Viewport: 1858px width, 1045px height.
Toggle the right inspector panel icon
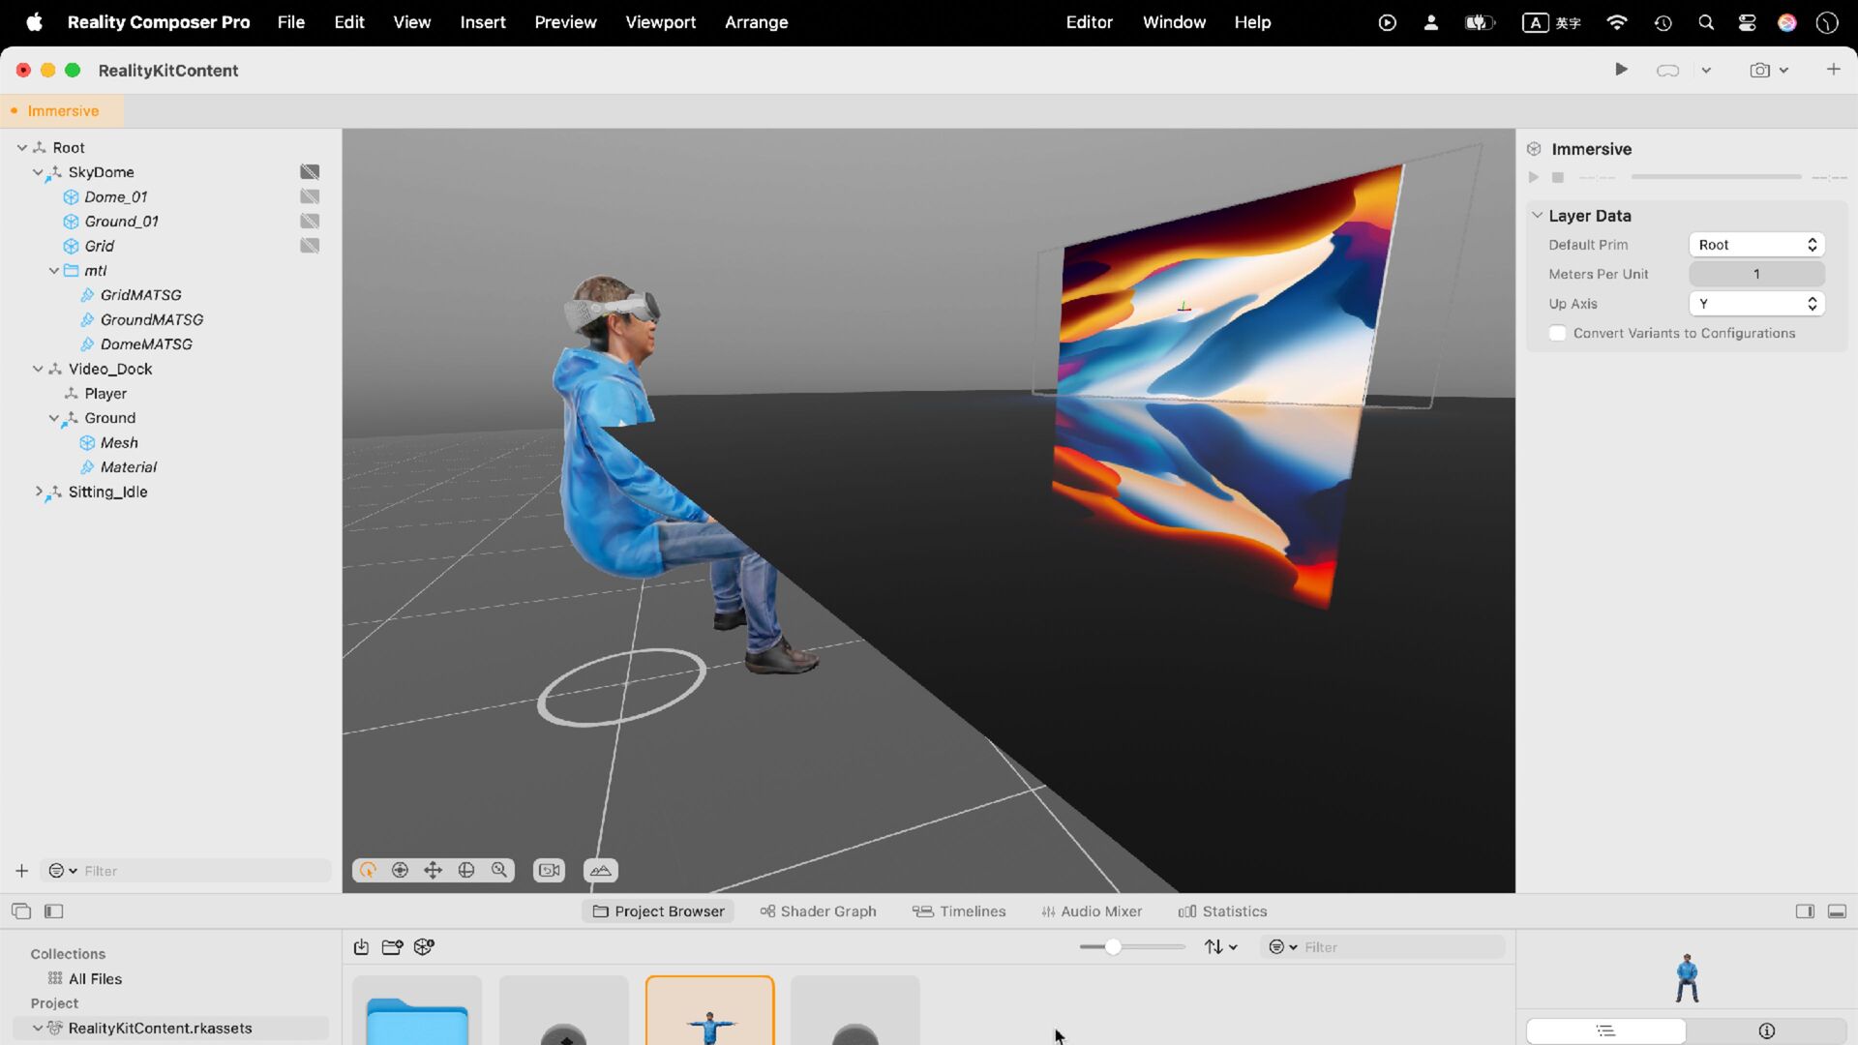pos(1805,911)
